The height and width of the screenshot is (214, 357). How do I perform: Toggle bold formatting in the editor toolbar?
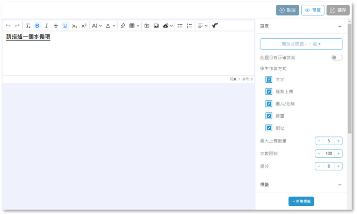(37, 26)
